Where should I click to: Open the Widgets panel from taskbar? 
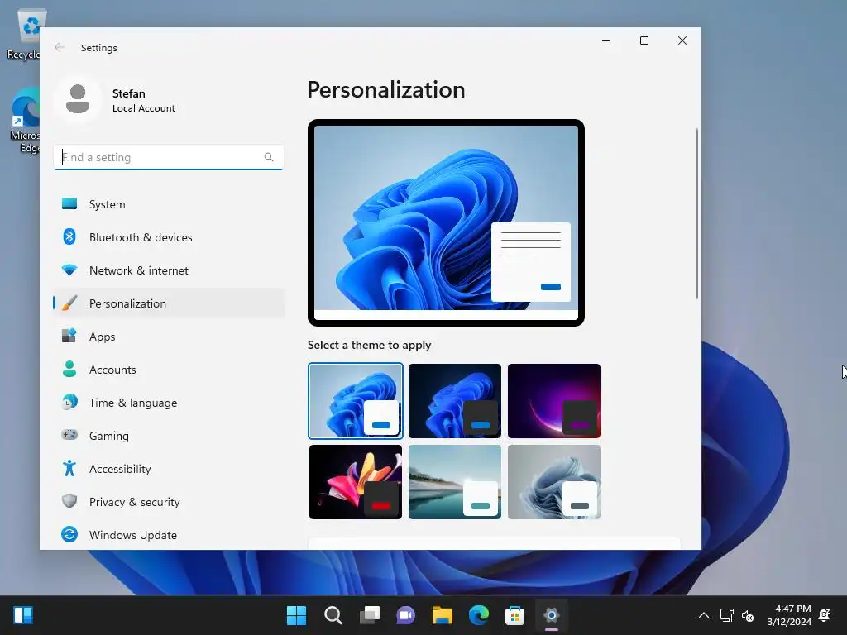pyautogui.click(x=23, y=615)
